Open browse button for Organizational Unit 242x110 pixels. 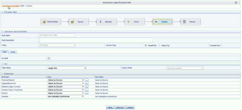[x=87, y=83]
